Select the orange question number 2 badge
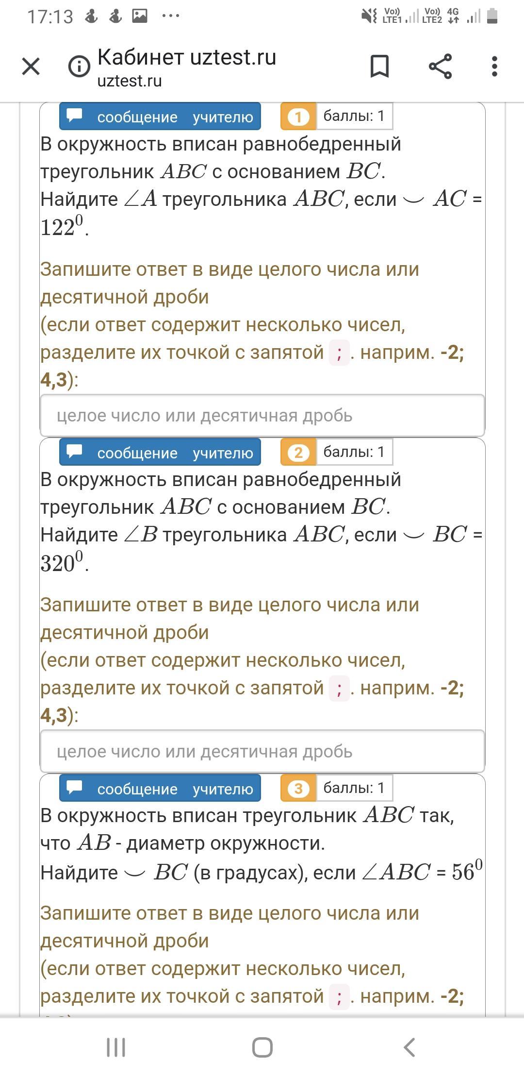 coord(298,453)
